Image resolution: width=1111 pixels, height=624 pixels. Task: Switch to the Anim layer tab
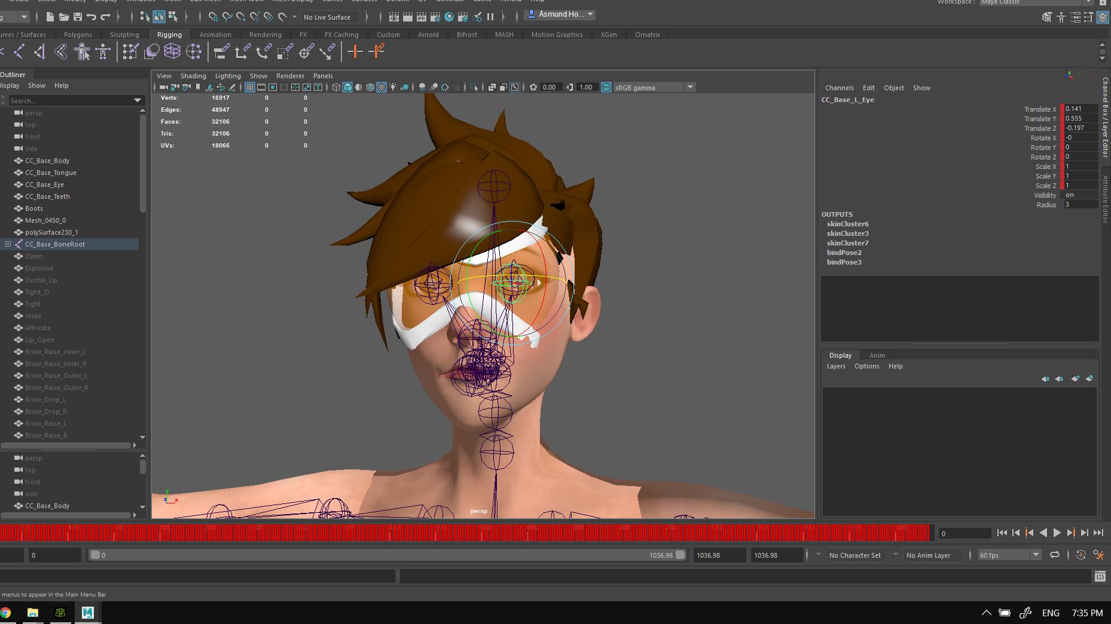tap(877, 355)
